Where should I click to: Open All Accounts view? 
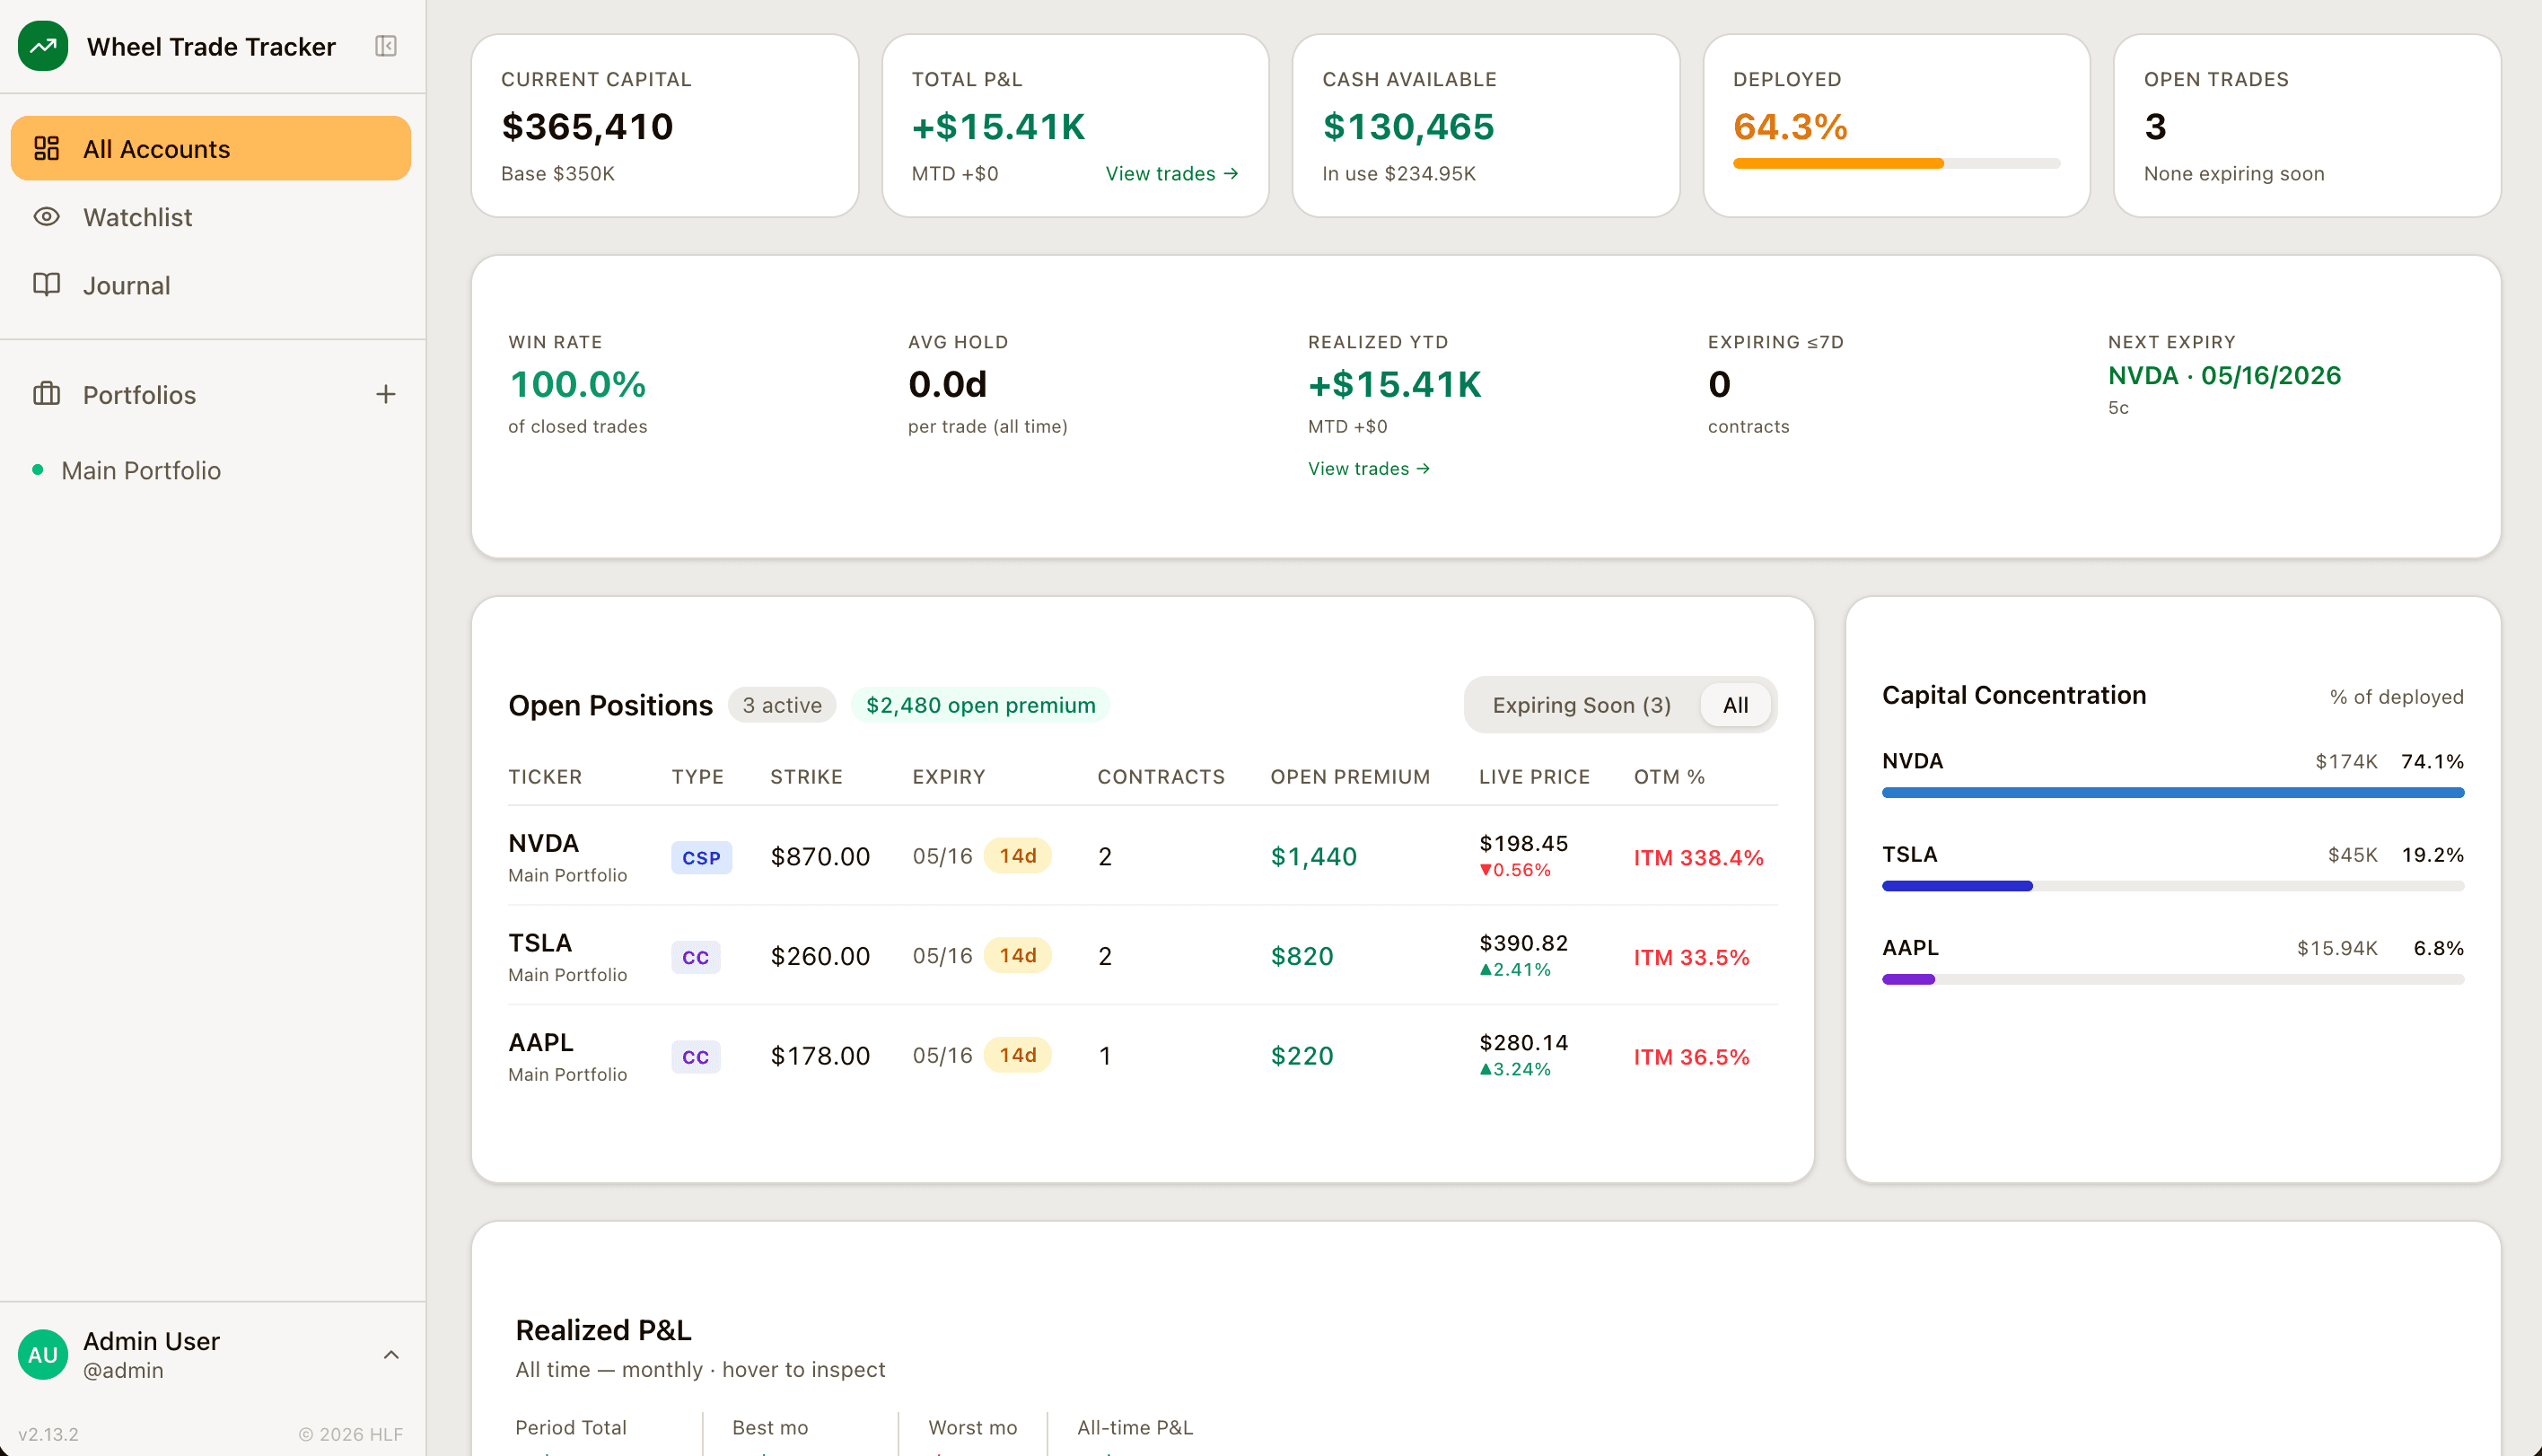tap(211, 148)
